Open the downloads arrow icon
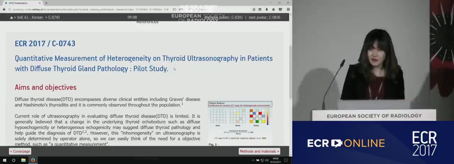454x164 pixels. pyautogui.click(x=267, y=10)
